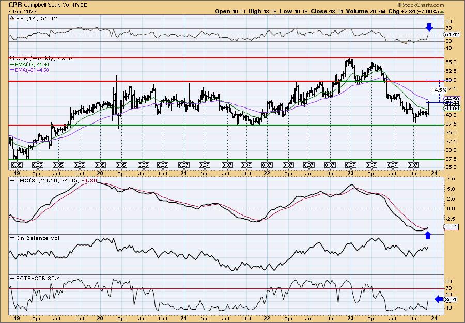Click the 7.5 label on PMO scale
This screenshot has width=465, height=323.
tap(450, 179)
